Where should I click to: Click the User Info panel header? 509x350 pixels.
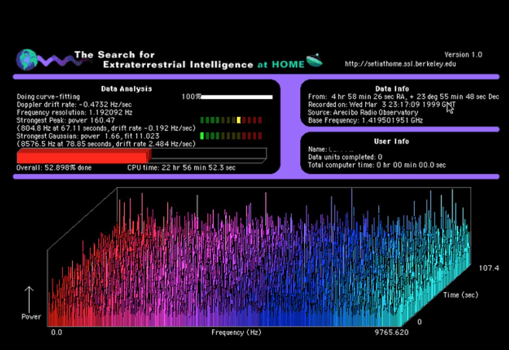coord(391,142)
